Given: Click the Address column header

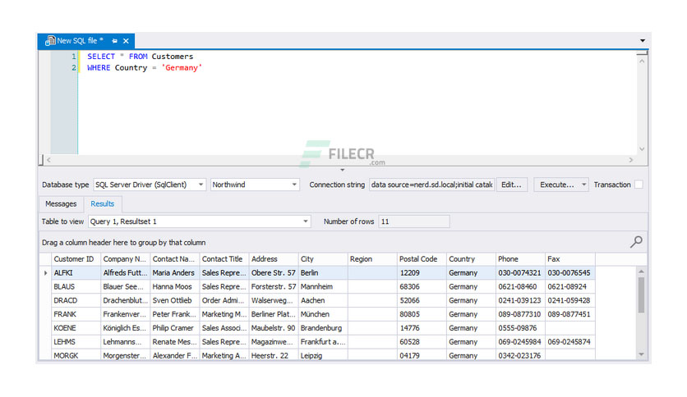Looking at the screenshot, I should 274,259.
